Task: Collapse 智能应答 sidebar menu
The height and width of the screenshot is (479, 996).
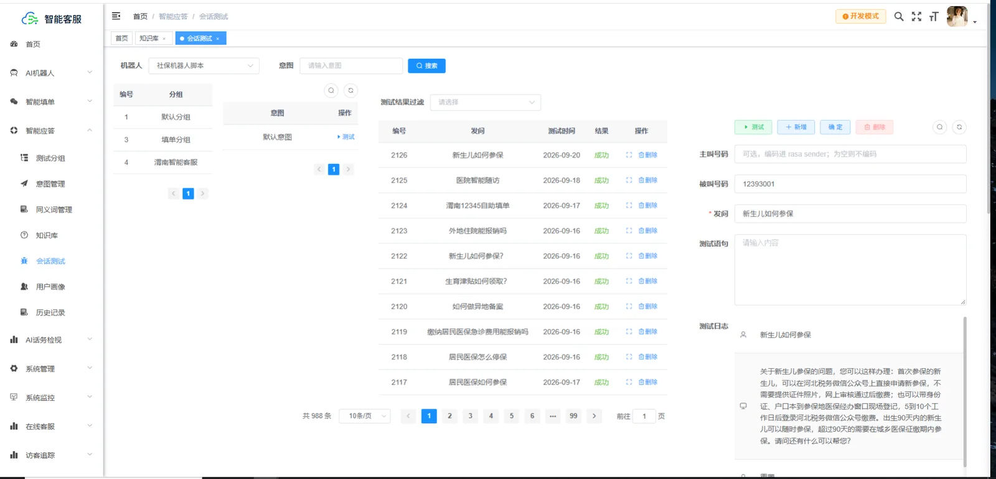Action: click(x=52, y=131)
